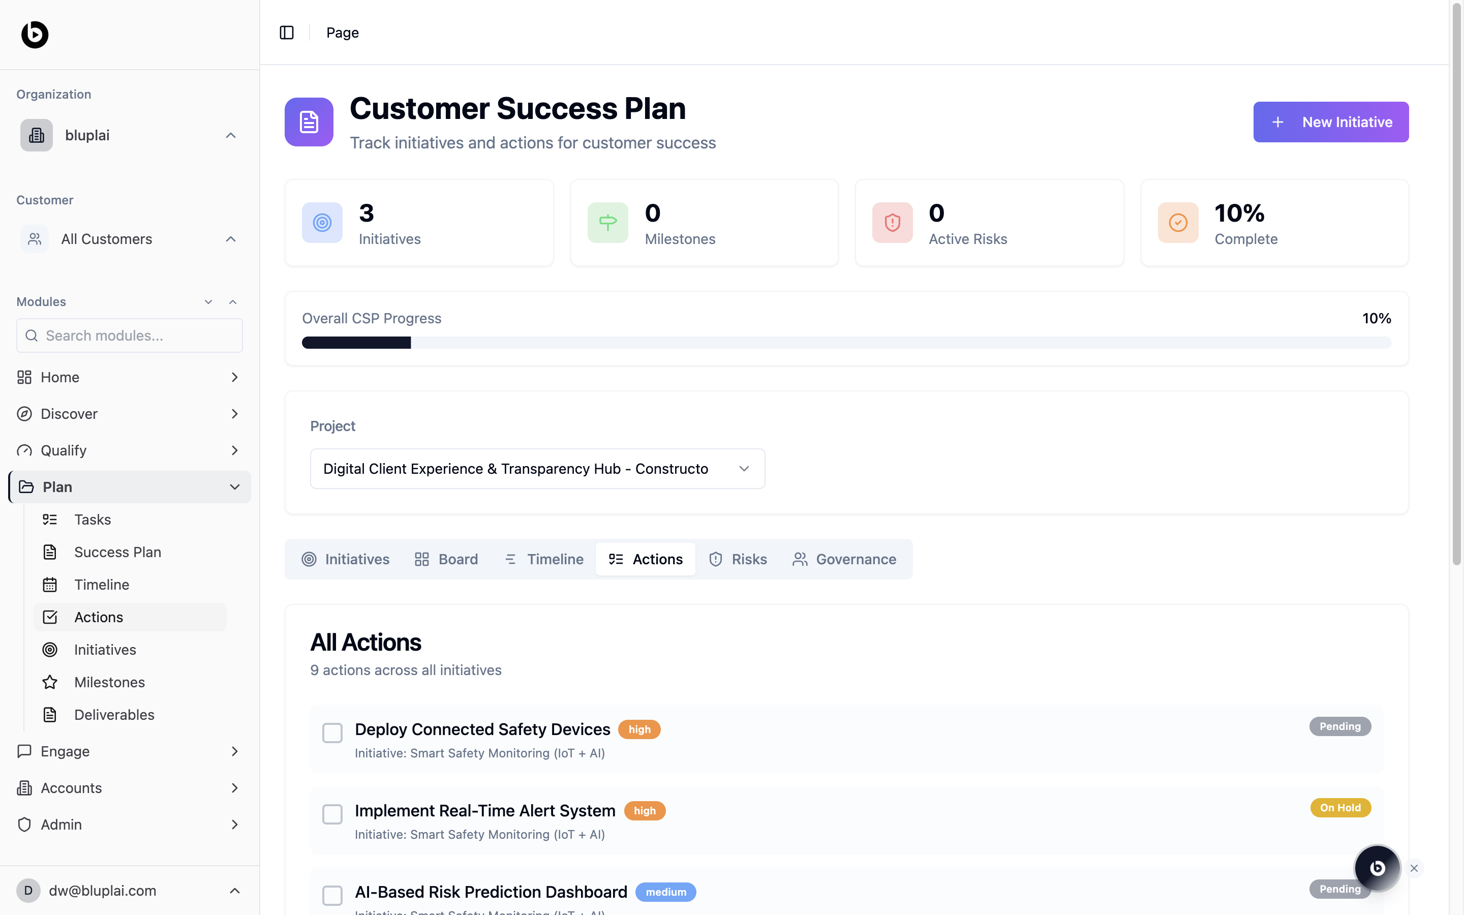The width and height of the screenshot is (1464, 915).
Task: Switch to the Governance tab
Action: (x=844, y=559)
